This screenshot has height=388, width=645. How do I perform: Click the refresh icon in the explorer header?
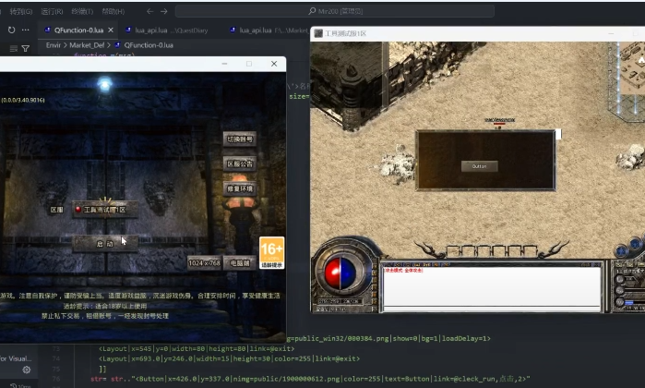(x=11, y=30)
